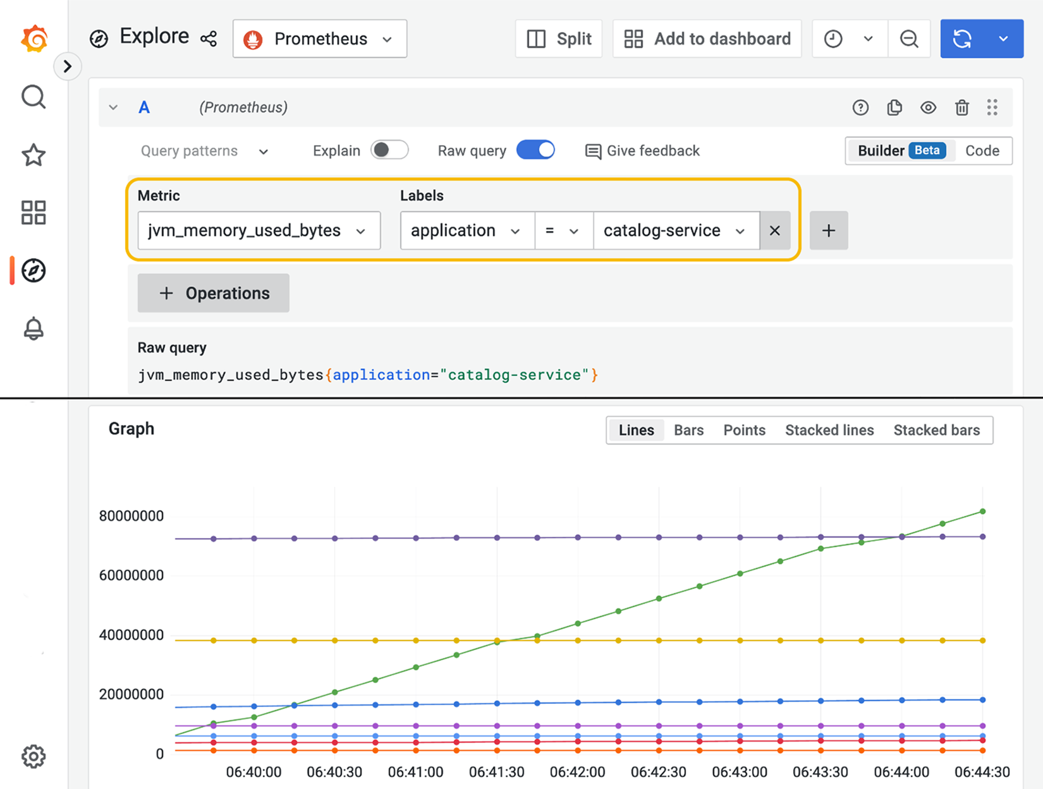Viewport: 1043px width, 789px height.
Task: Disable the Raw query toggle
Action: click(x=535, y=150)
